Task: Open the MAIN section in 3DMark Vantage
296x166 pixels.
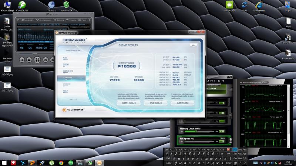Action: coord(65,58)
